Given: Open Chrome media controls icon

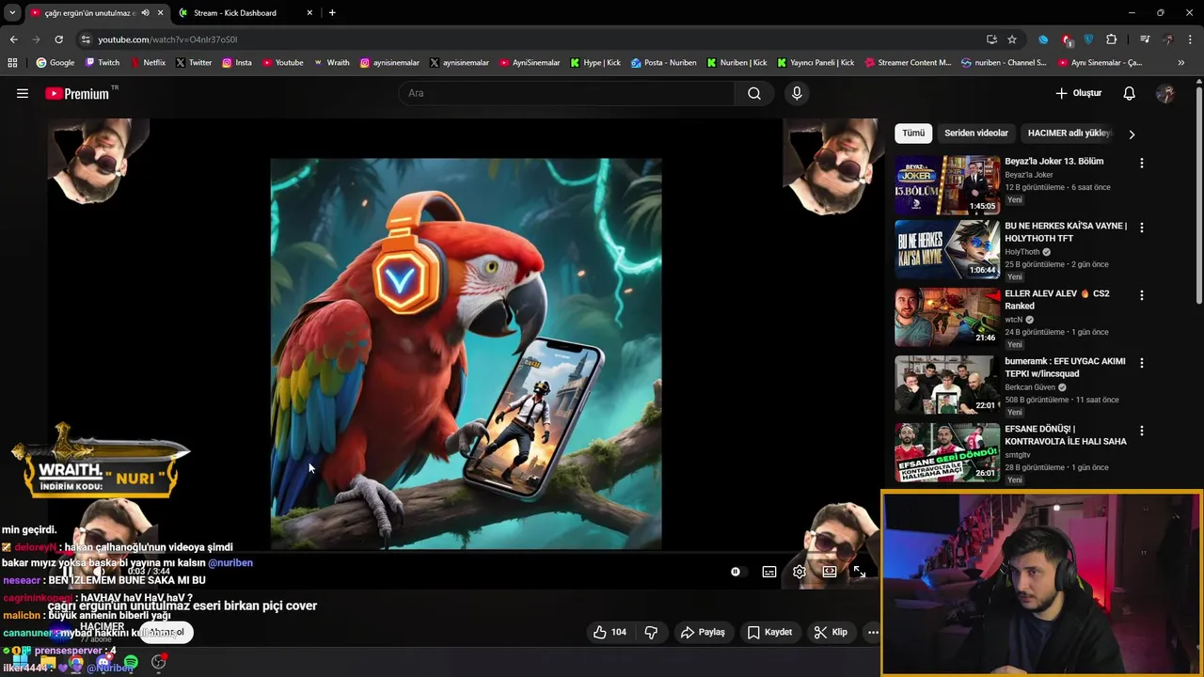Looking at the screenshot, I should point(1145,39).
